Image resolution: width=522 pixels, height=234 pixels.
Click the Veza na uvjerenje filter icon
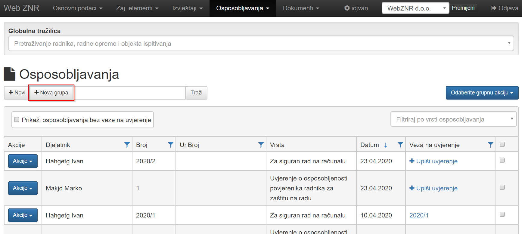tap(490, 145)
